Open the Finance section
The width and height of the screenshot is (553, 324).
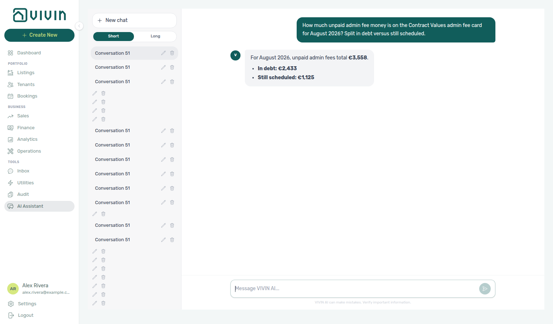(x=39, y=128)
